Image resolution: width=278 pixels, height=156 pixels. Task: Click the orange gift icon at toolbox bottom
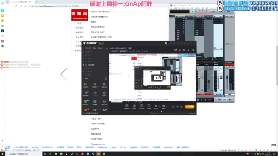(x=86, y=110)
